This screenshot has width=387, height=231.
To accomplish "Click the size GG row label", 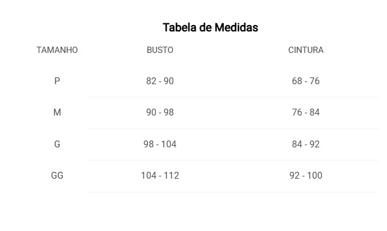I will click(x=57, y=175).
